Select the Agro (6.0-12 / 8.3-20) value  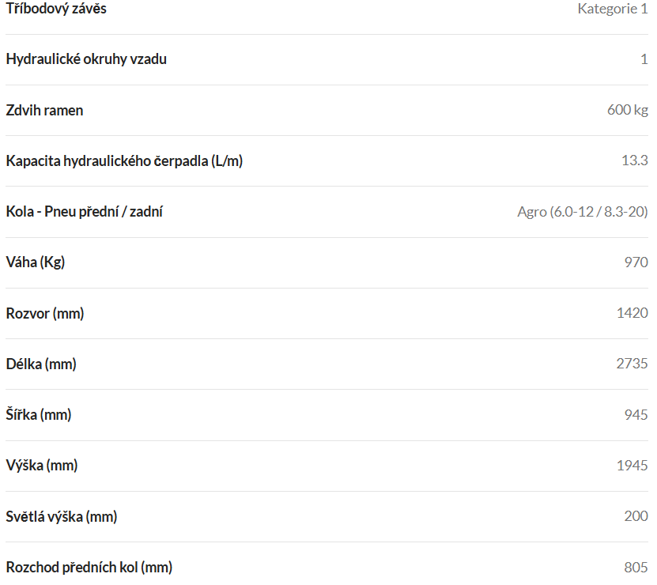point(583,212)
